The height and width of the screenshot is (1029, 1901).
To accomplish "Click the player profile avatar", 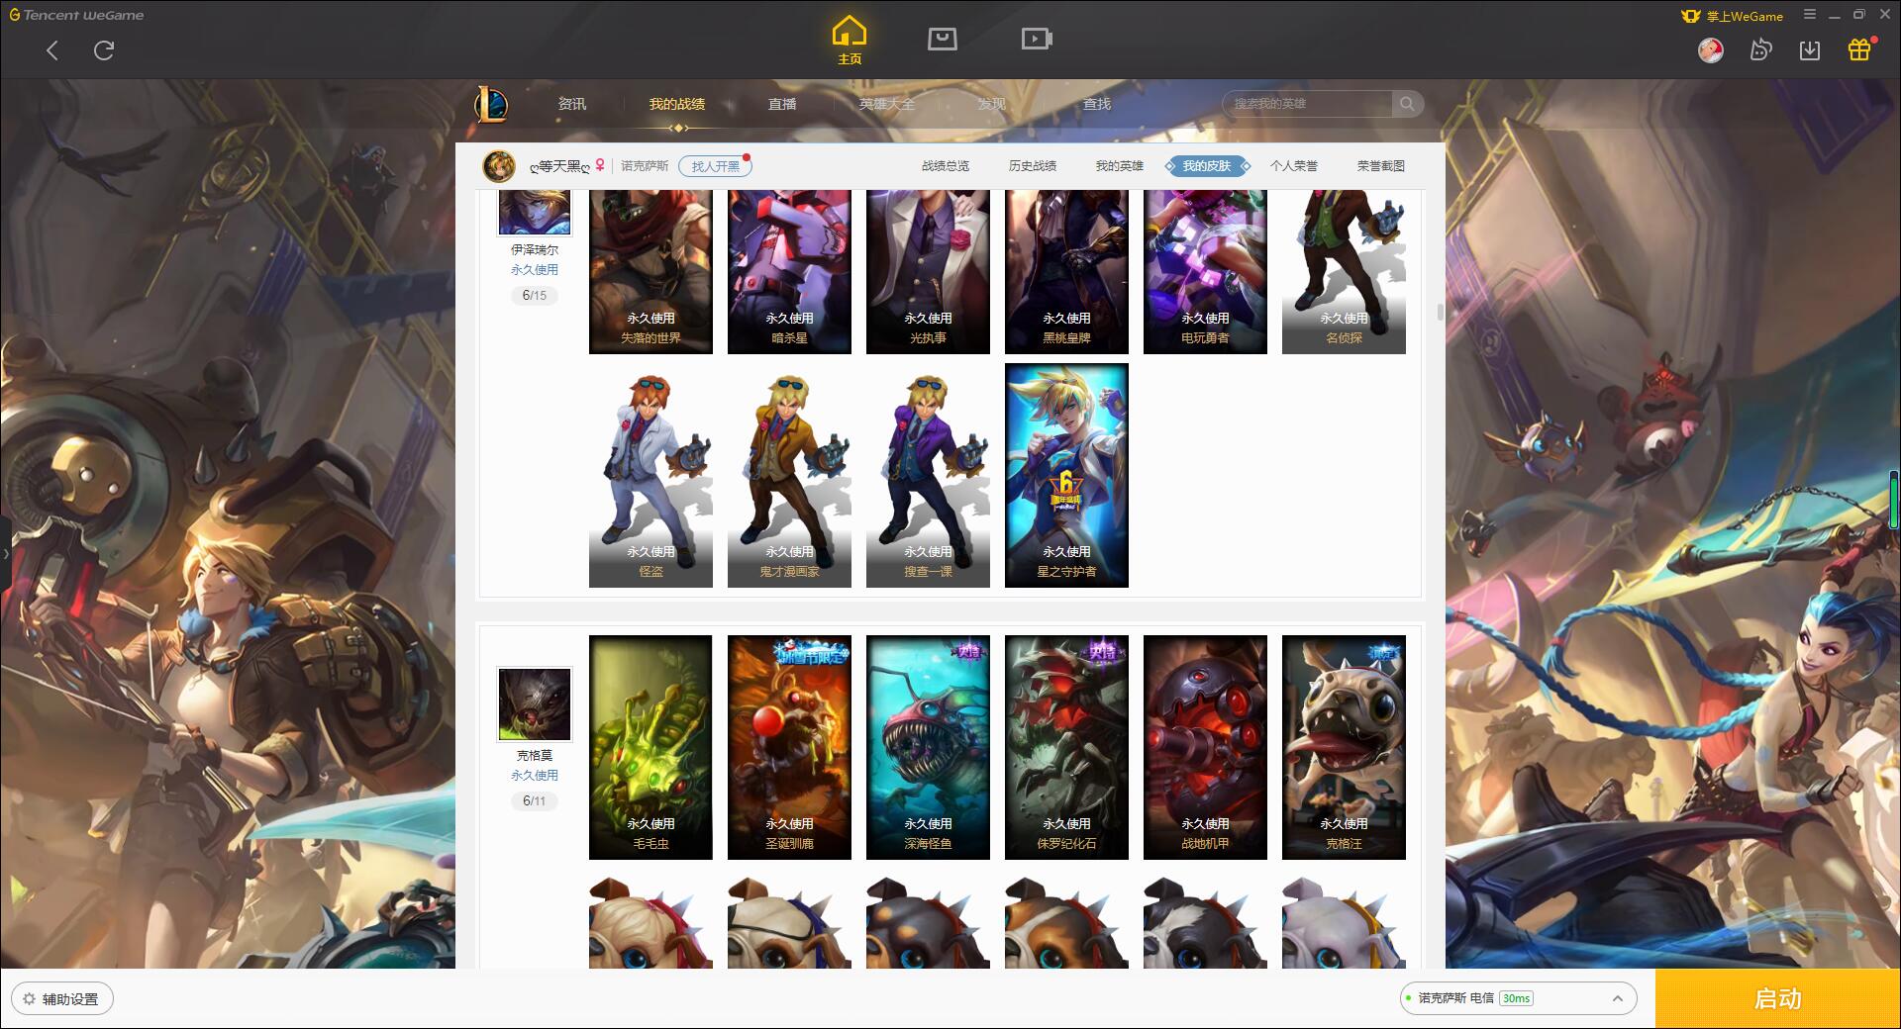I will (x=499, y=166).
